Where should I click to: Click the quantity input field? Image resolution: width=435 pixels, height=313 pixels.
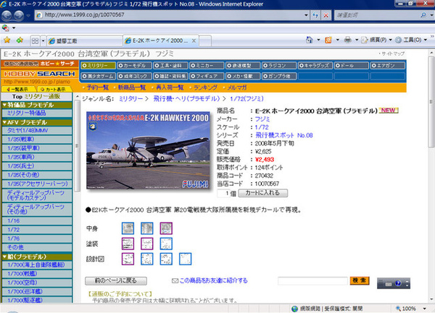[223, 193]
